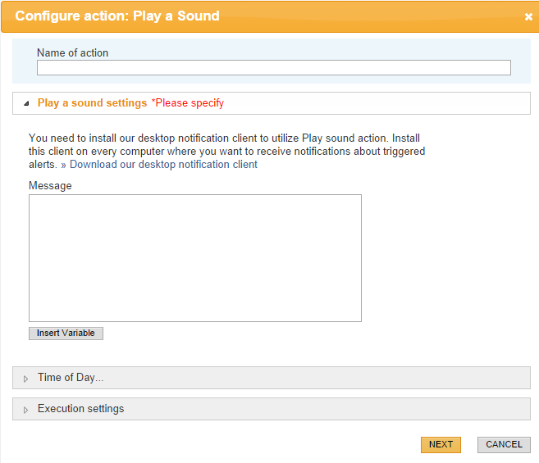Click the Configure action dialog title

(x=117, y=16)
